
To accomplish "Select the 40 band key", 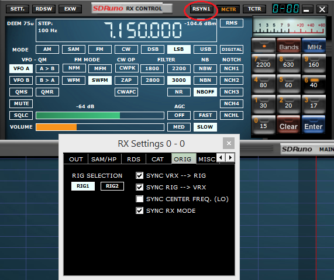I will (314, 84).
